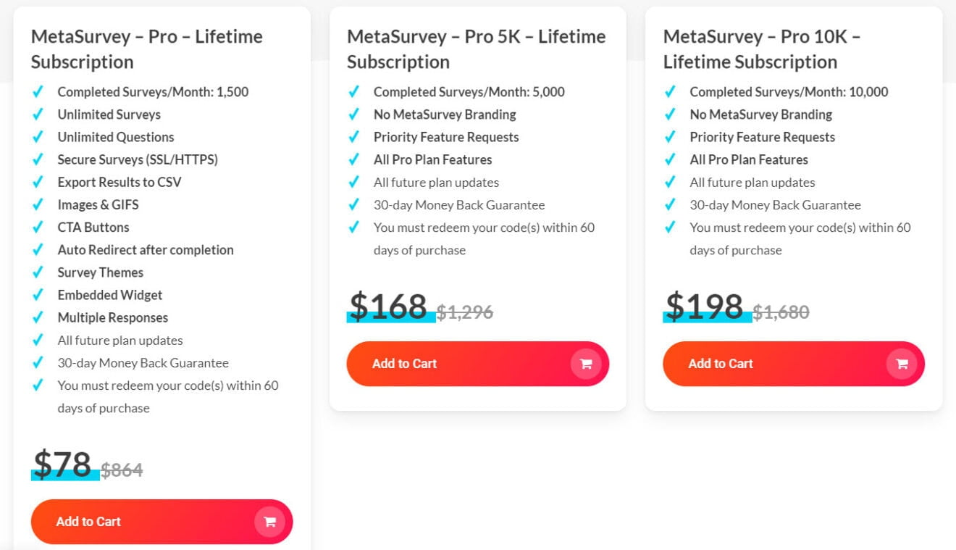Click the checkmark beside Priority Feature Requests on Pro 10K
This screenshot has height=550, width=956.
[x=669, y=137]
